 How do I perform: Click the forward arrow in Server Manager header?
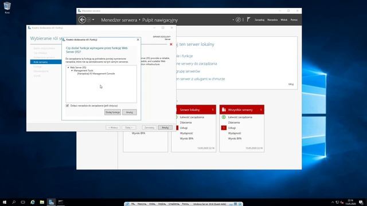89,20
